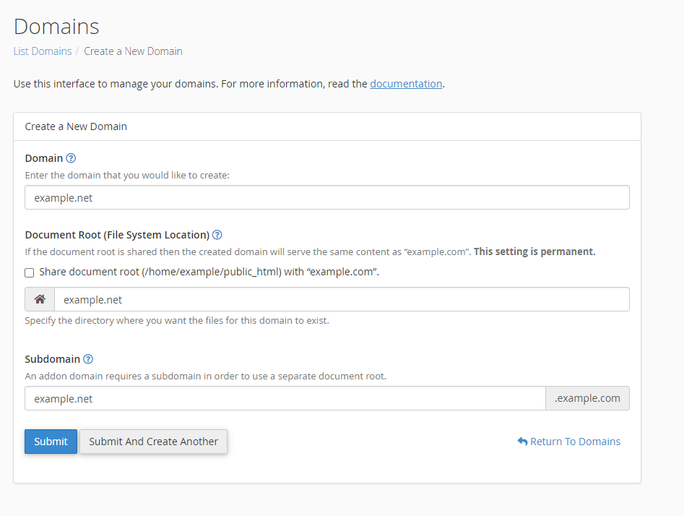This screenshot has height=516, width=684.
Task: Enable Share document root checkbox
Action: point(29,273)
